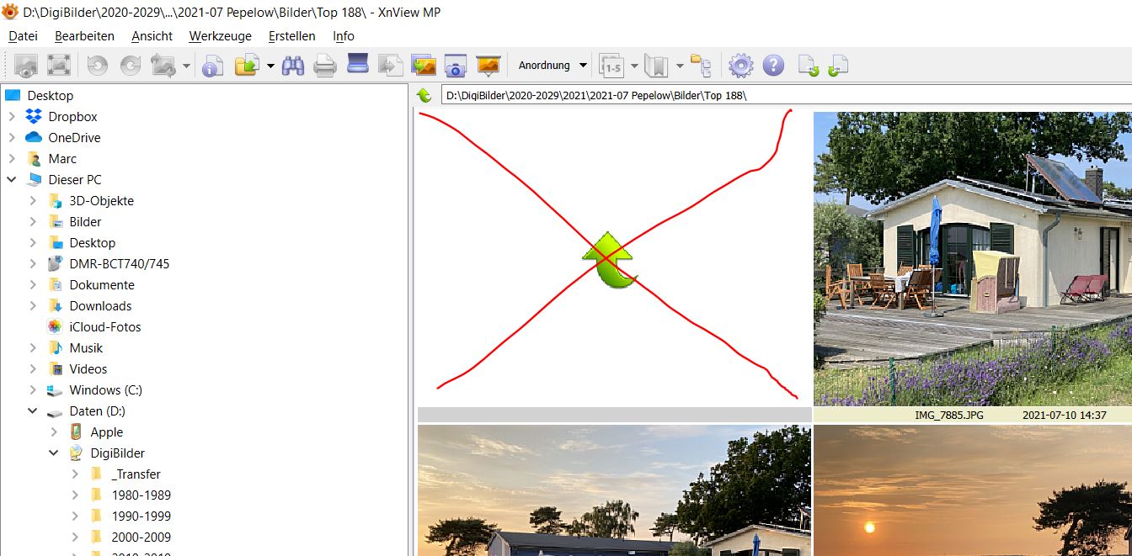Start the slideshow from toolbar
Image resolution: width=1132 pixels, height=556 pixels.
point(488,66)
